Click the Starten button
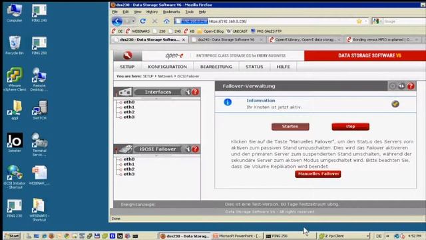426x240 pixels. click(x=290, y=127)
